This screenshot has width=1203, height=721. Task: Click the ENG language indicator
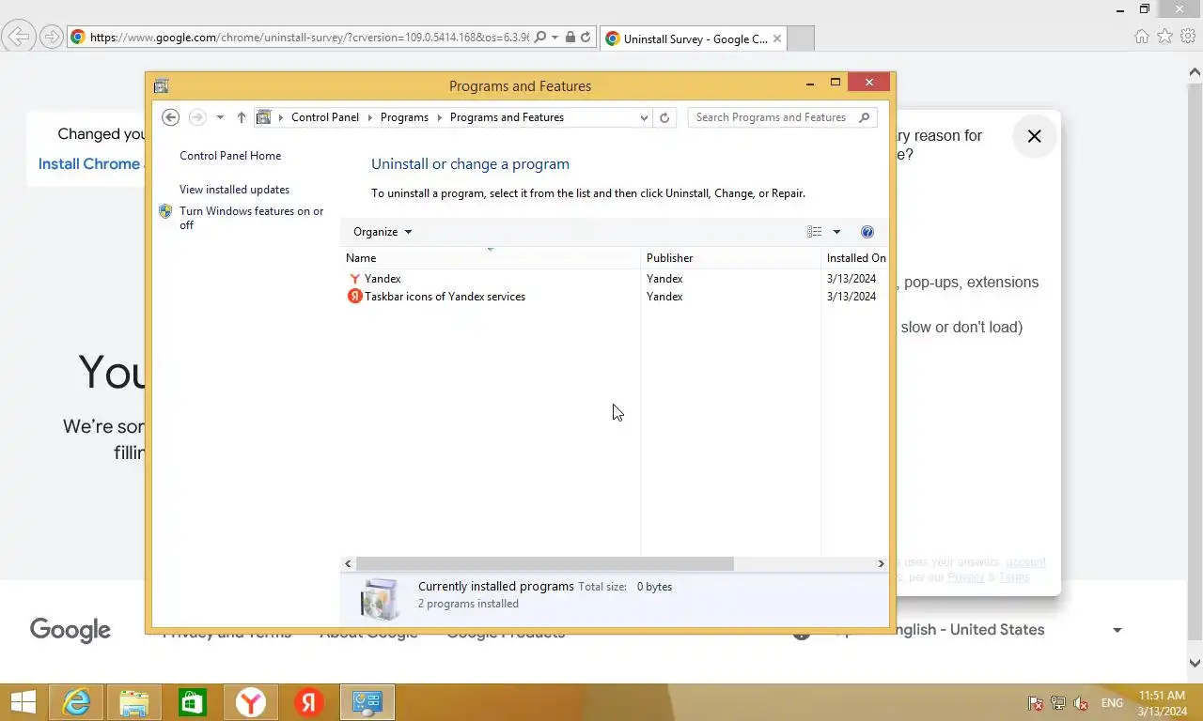click(x=1112, y=703)
